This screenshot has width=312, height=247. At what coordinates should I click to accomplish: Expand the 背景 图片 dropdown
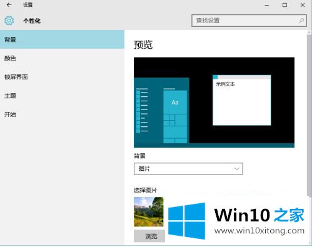pos(188,169)
